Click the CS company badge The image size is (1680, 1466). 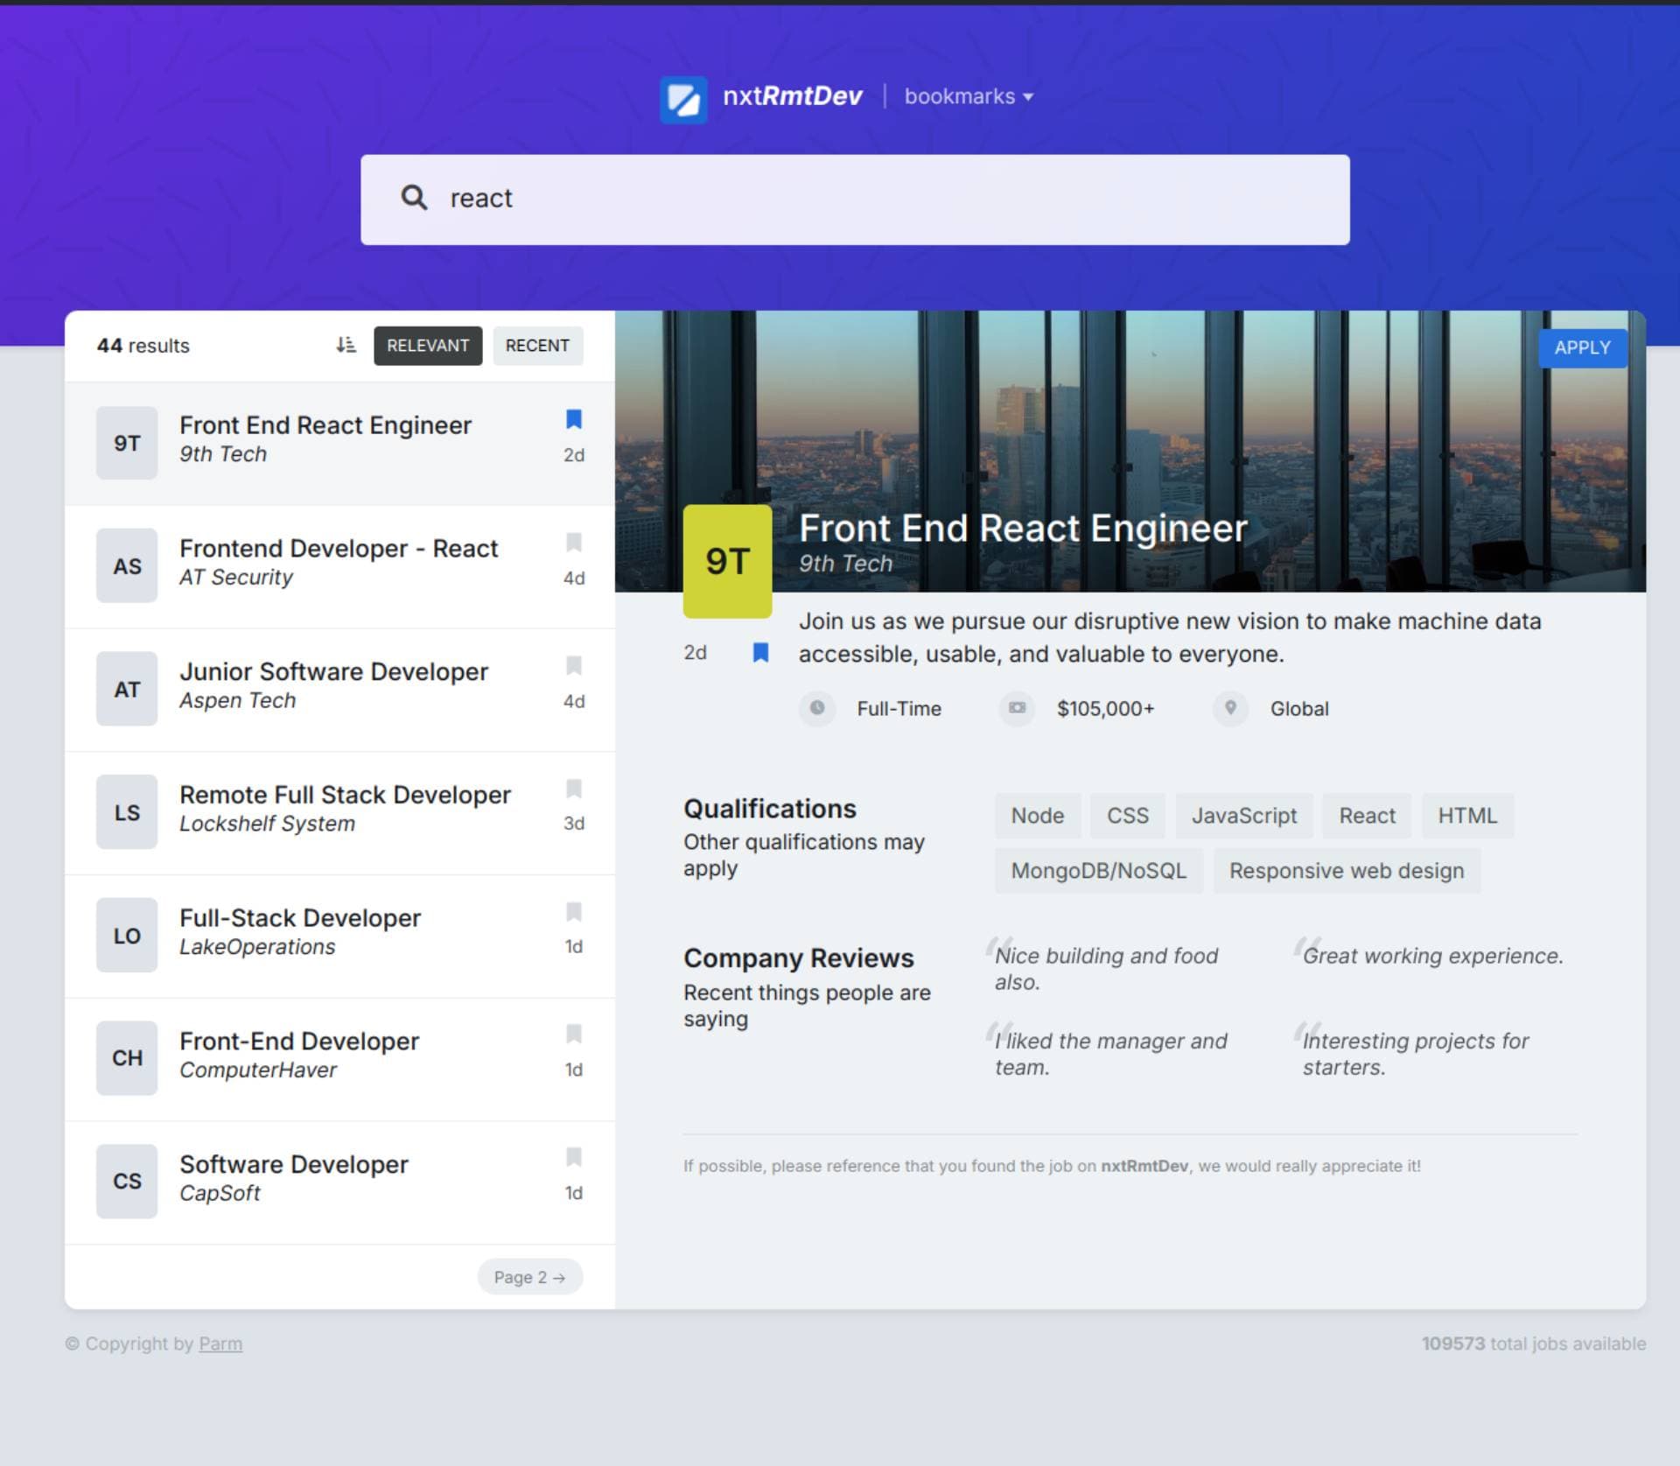[127, 1182]
